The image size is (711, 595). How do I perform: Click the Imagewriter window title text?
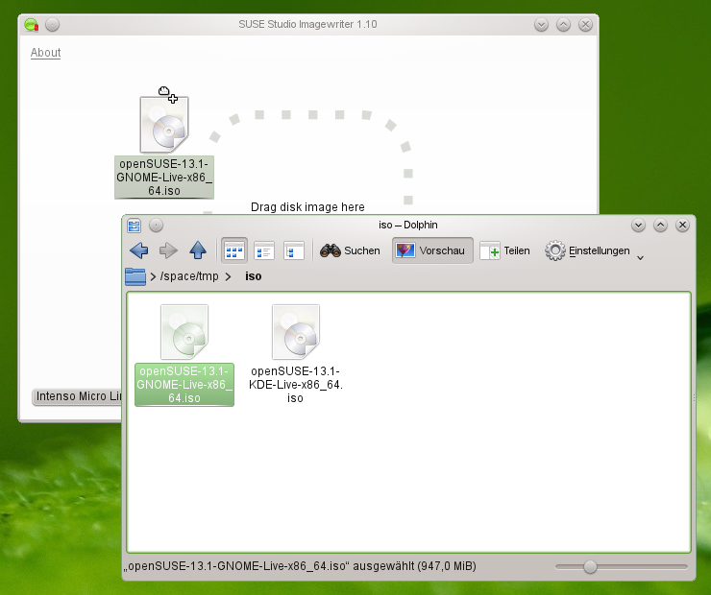click(x=307, y=24)
